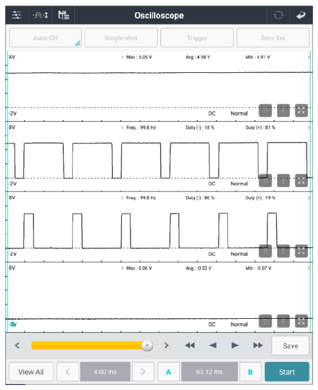Viewport: 318px width, 390px height.
Task: Tap the back arrow icon in header
Action: click(301, 15)
